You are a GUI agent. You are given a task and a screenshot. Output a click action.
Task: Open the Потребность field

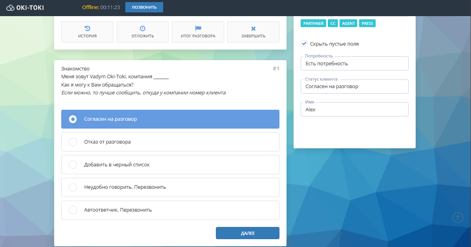click(x=354, y=63)
